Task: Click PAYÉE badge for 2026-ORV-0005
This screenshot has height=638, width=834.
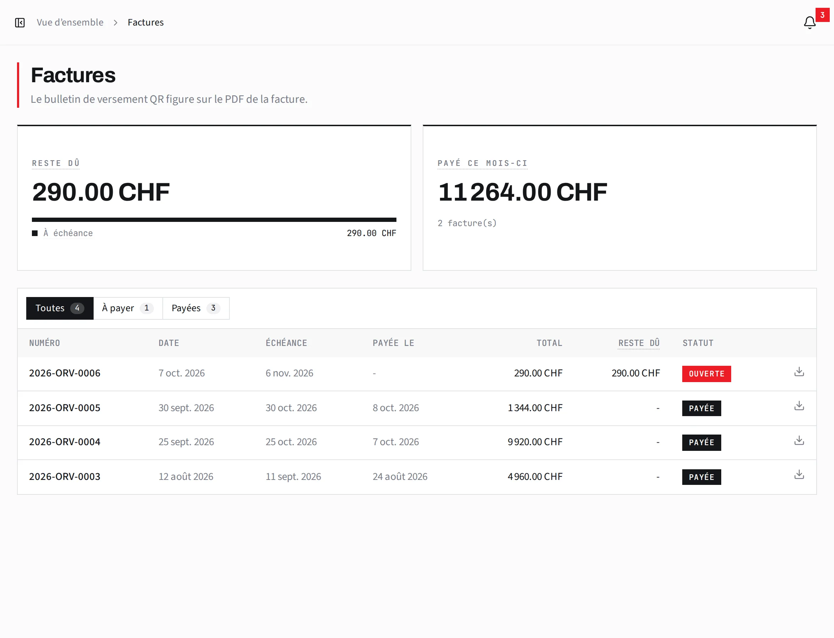Action: pyautogui.click(x=701, y=408)
